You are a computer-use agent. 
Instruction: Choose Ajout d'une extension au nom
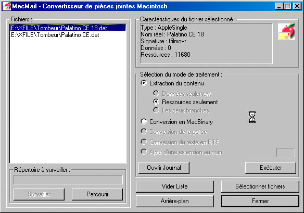click(144, 152)
